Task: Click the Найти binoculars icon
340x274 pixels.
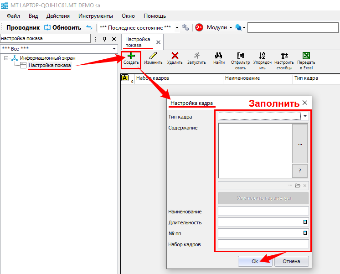Action: [x=218, y=56]
